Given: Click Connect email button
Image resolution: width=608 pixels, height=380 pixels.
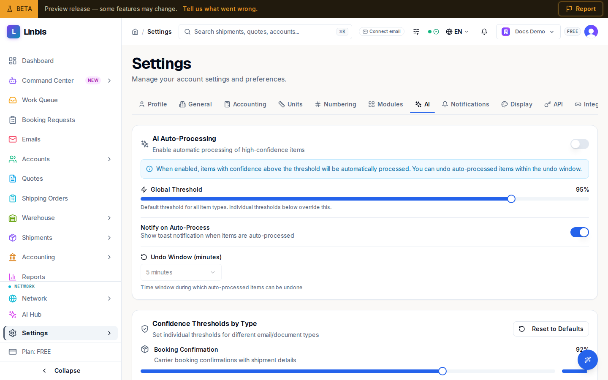Looking at the screenshot, I should click(382, 32).
